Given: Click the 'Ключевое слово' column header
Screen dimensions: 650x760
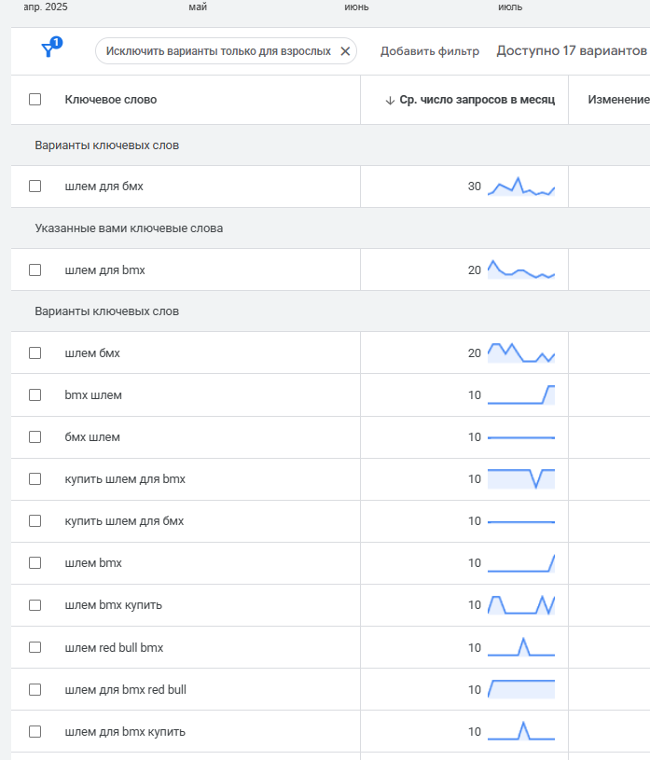Looking at the screenshot, I should tap(111, 100).
